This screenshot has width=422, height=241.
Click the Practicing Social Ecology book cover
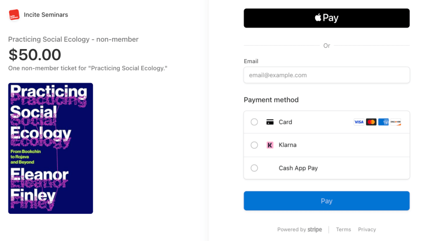coord(51,148)
